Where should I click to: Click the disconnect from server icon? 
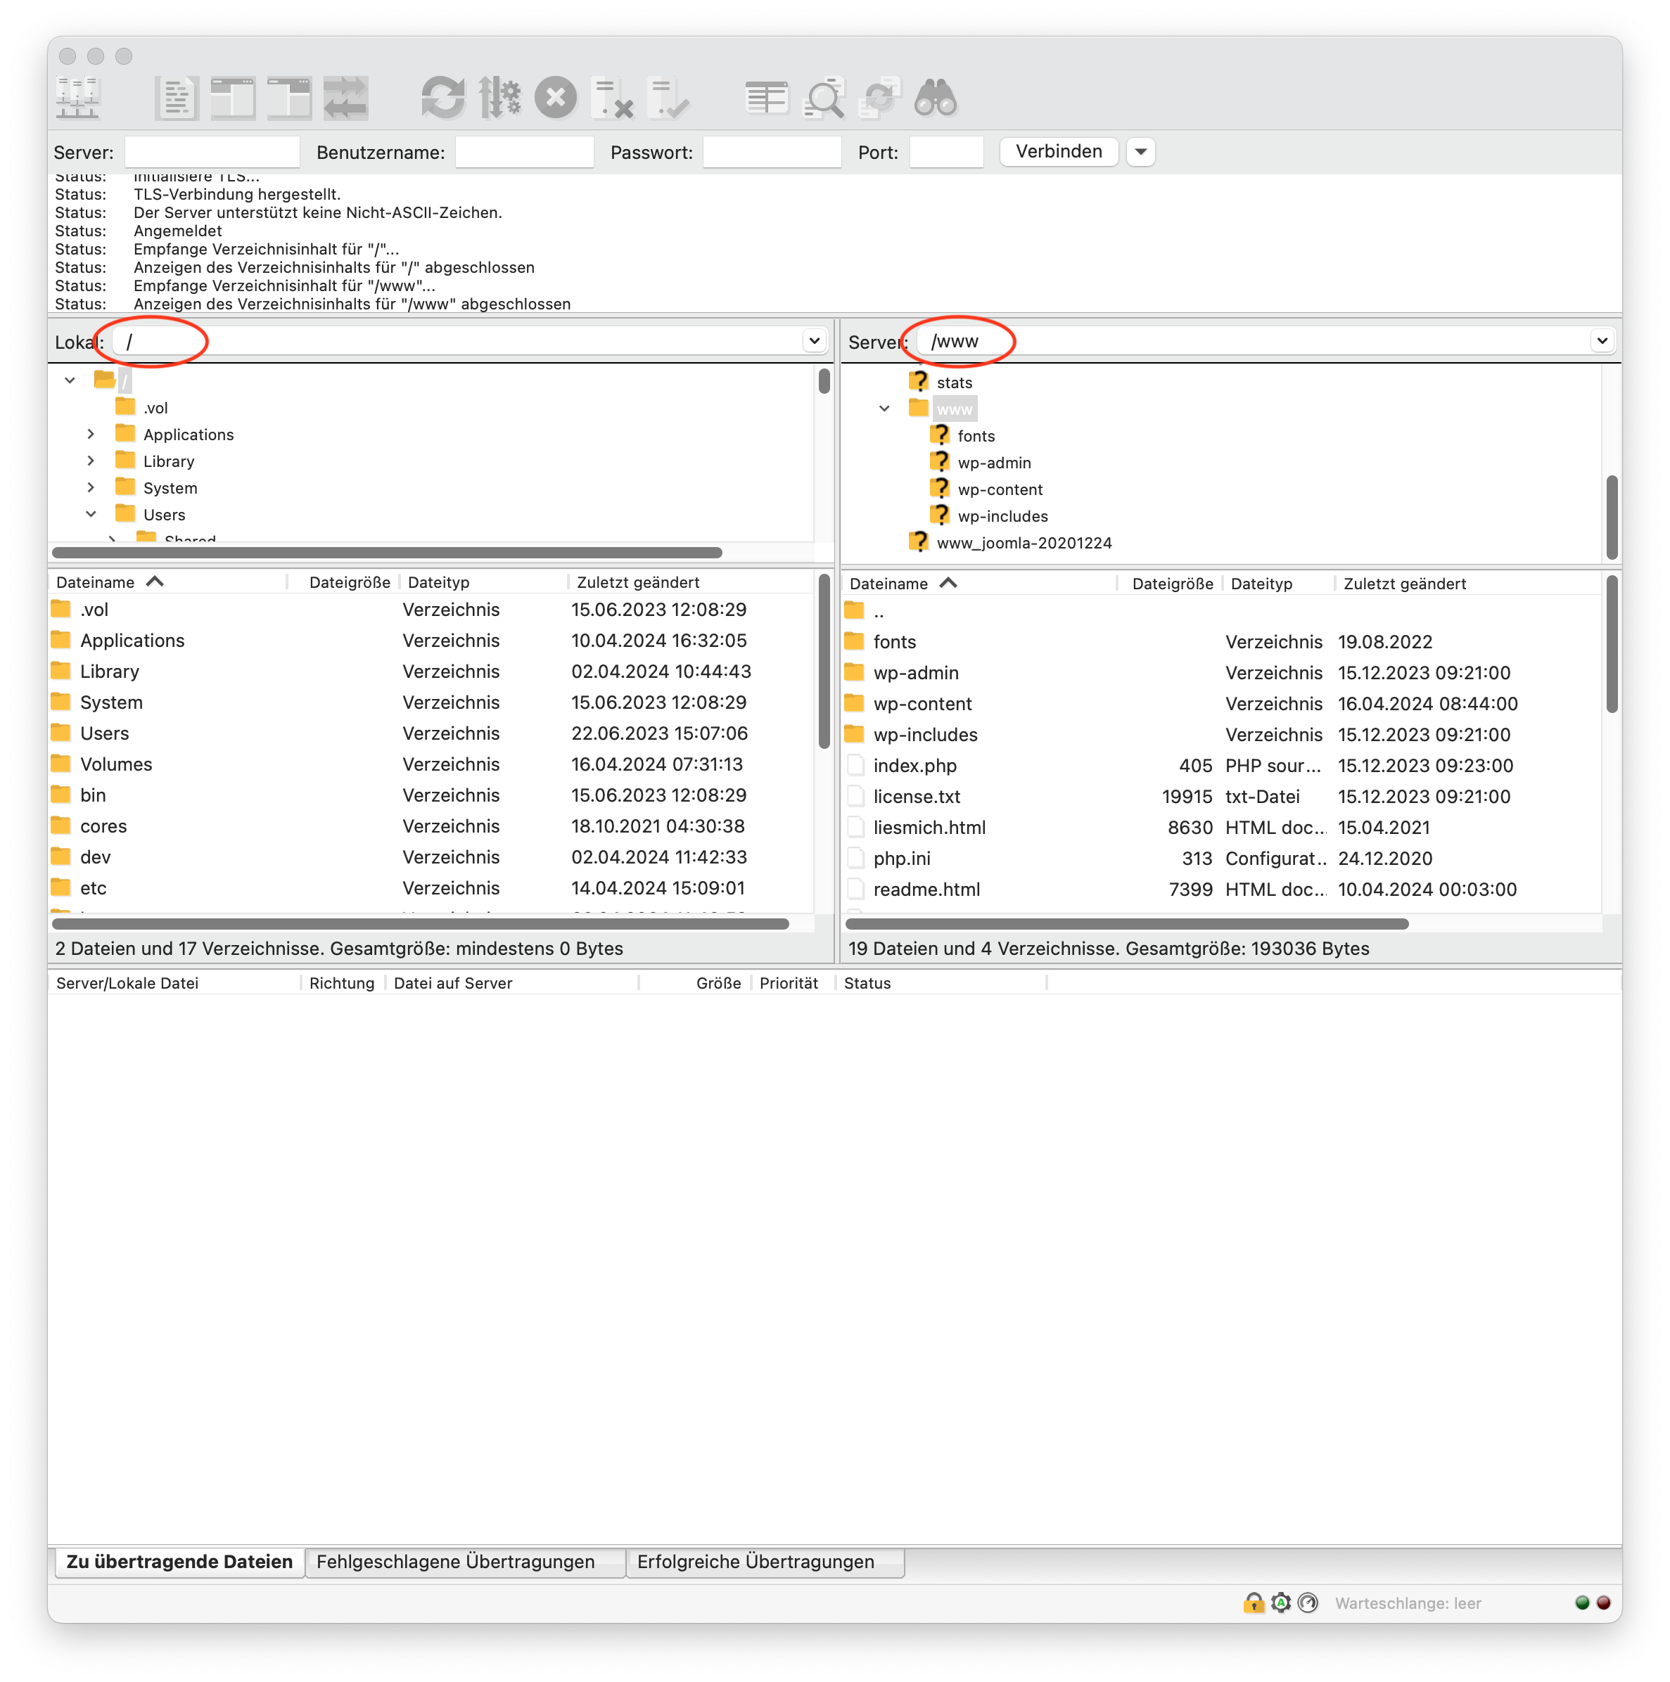(x=611, y=98)
